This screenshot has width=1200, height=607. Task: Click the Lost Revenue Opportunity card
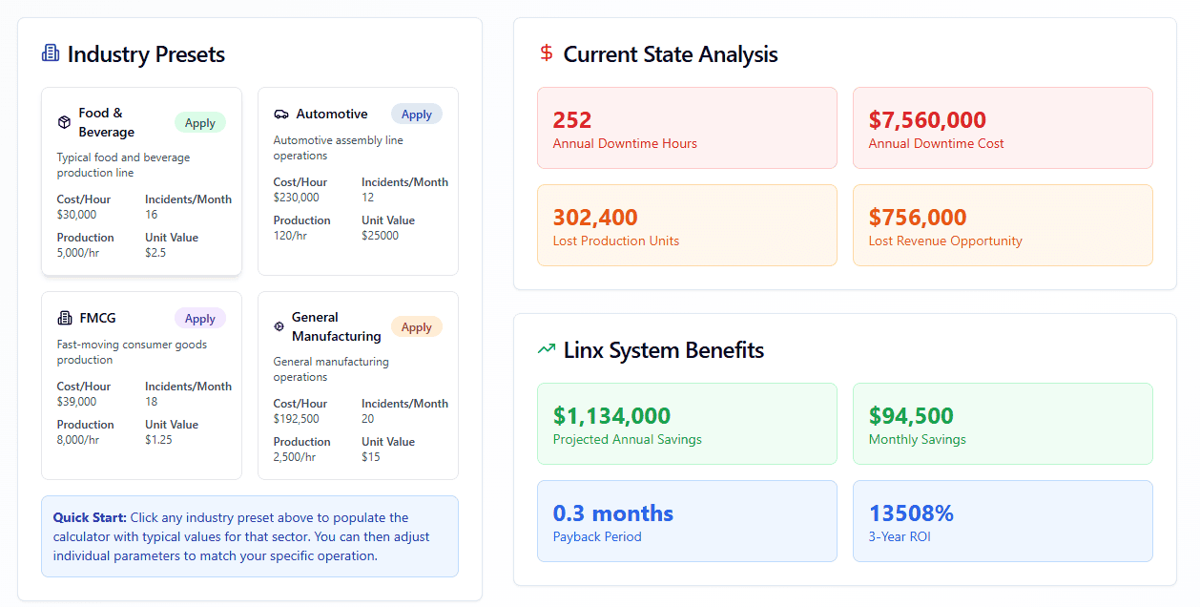(1003, 225)
